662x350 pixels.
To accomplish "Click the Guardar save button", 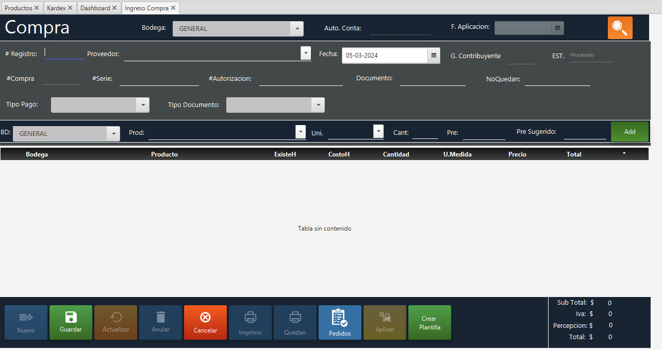I will [71, 323].
